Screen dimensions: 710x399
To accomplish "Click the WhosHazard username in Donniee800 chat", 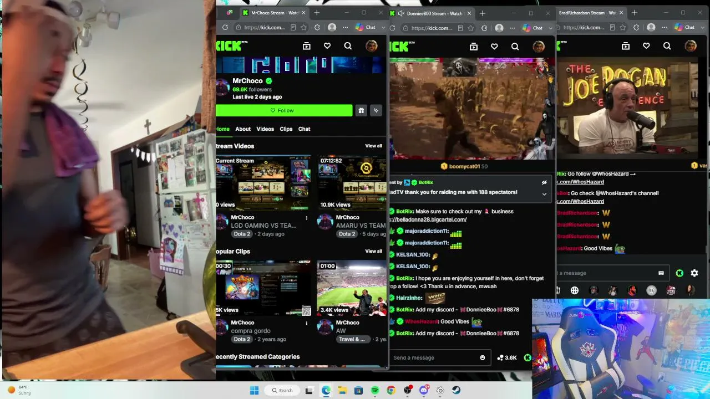I will click(422, 321).
